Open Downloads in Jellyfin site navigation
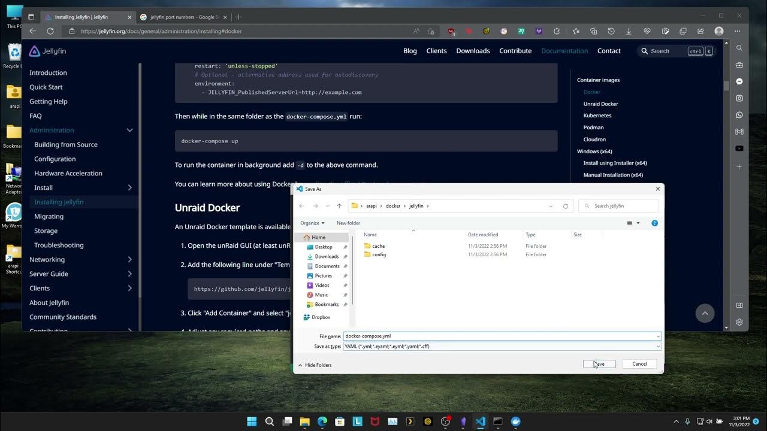Viewport: 767px width, 431px height. 473,51
